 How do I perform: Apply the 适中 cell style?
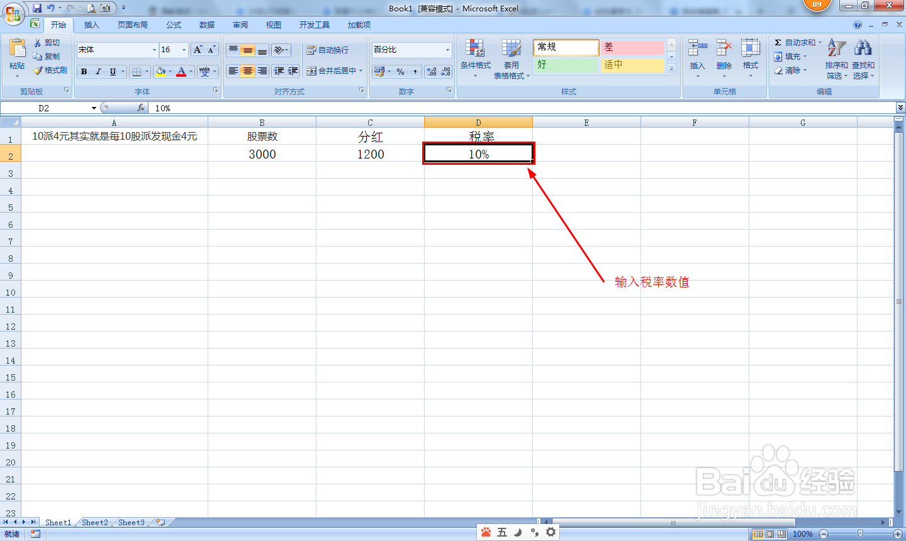click(x=632, y=65)
